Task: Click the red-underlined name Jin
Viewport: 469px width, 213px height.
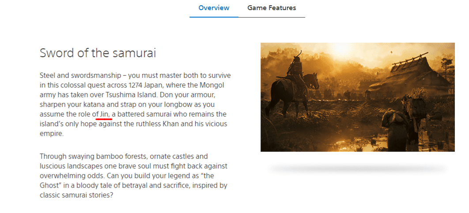Action: (105, 114)
